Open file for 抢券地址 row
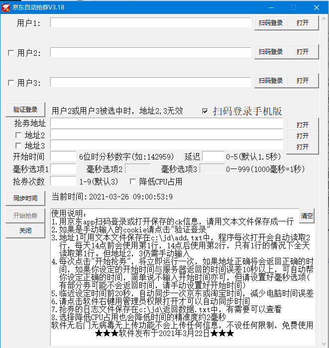This screenshot has height=348, width=329. 303,125
